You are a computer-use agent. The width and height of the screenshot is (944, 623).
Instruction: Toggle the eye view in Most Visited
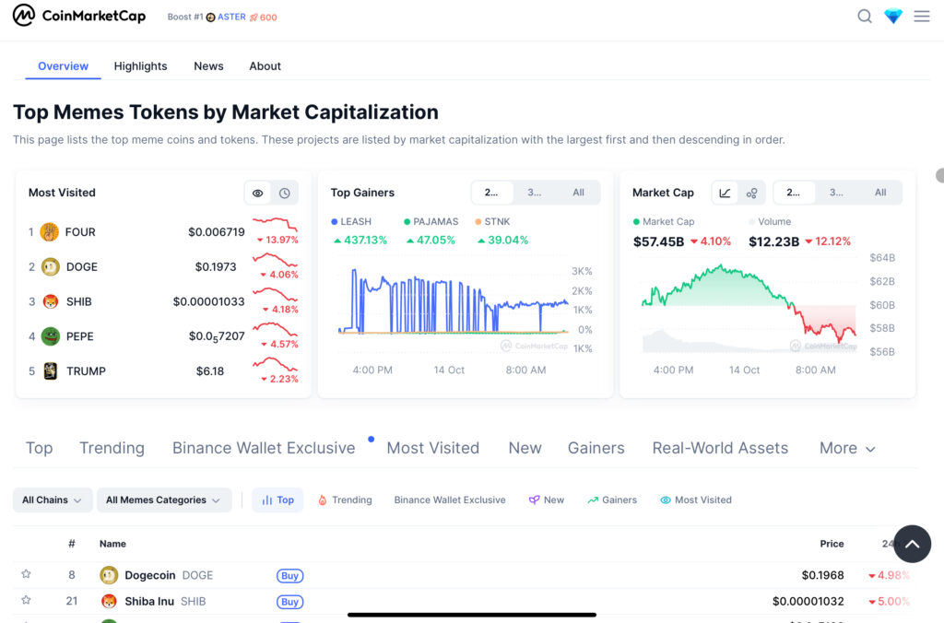tap(258, 194)
